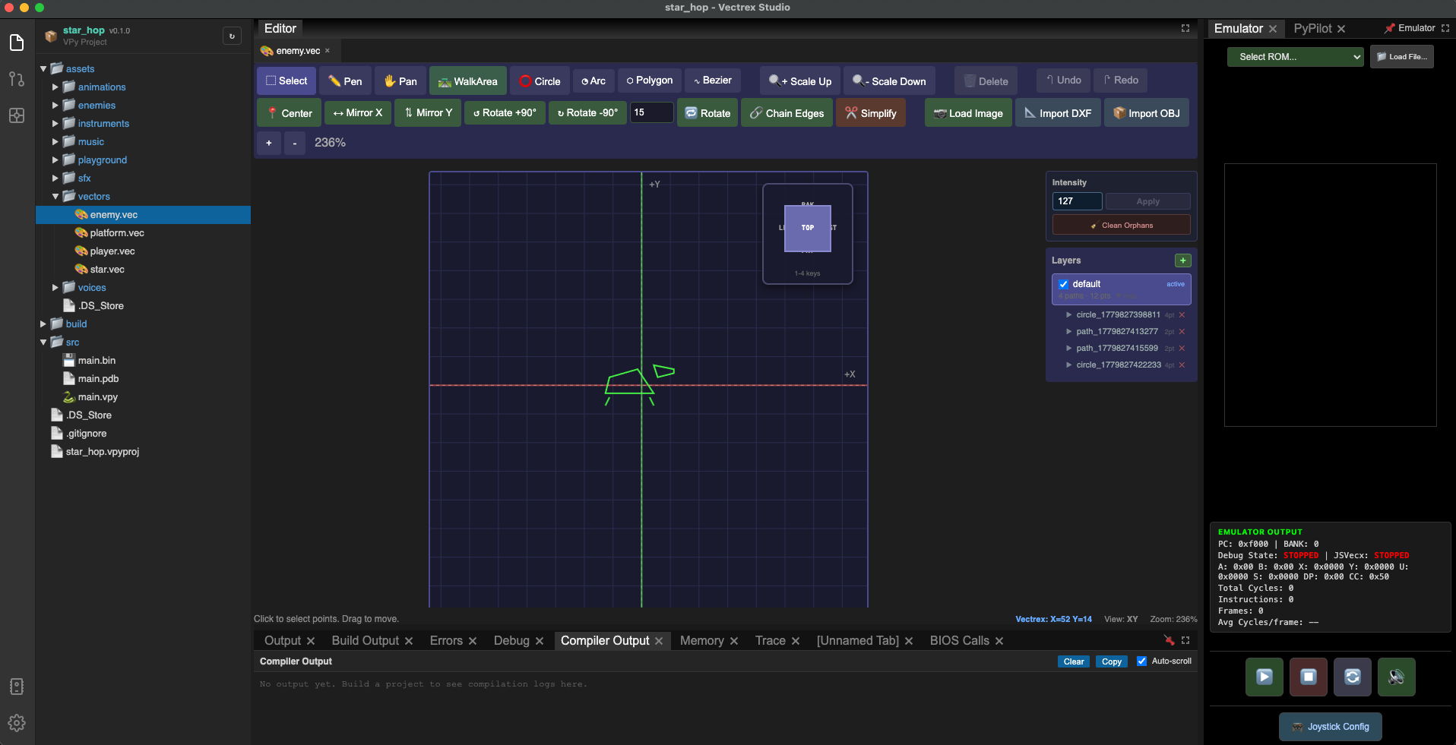Activate the Pan hand tool
This screenshot has width=1456, height=745.
click(400, 81)
